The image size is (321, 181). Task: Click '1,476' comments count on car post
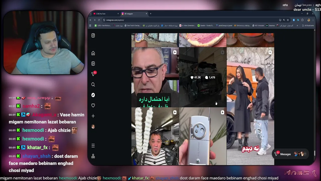pos(210,77)
